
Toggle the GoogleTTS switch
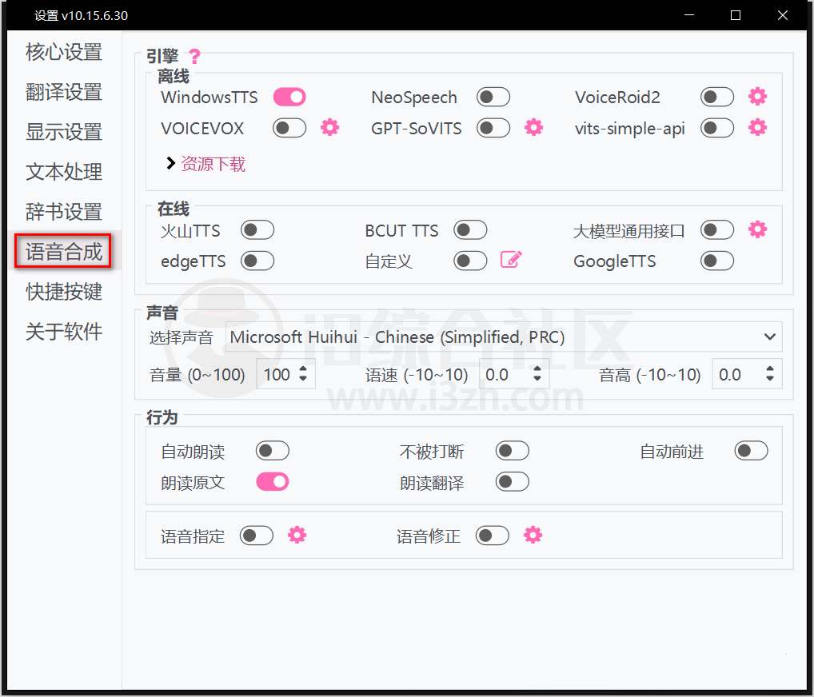(x=716, y=261)
